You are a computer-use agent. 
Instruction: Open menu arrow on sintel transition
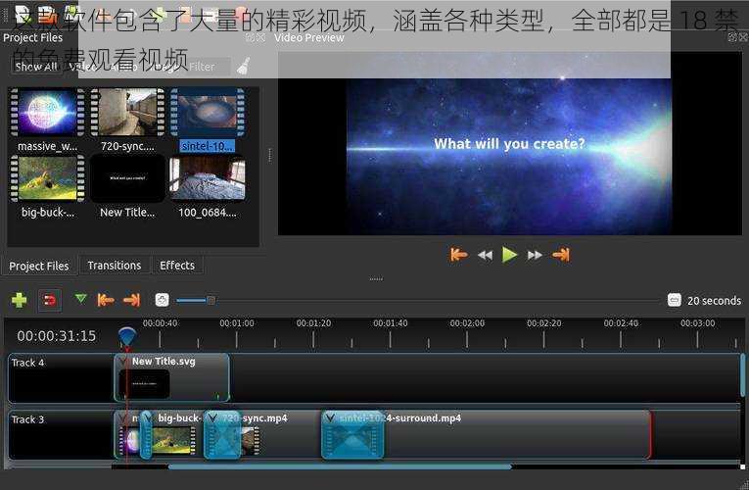(330, 418)
